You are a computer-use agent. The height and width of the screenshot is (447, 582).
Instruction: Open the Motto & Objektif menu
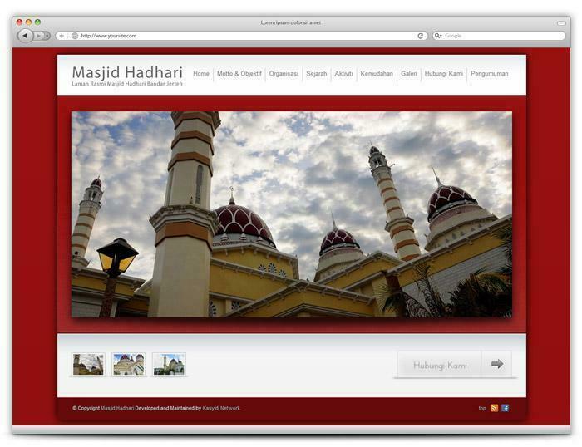click(x=239, y=74)
